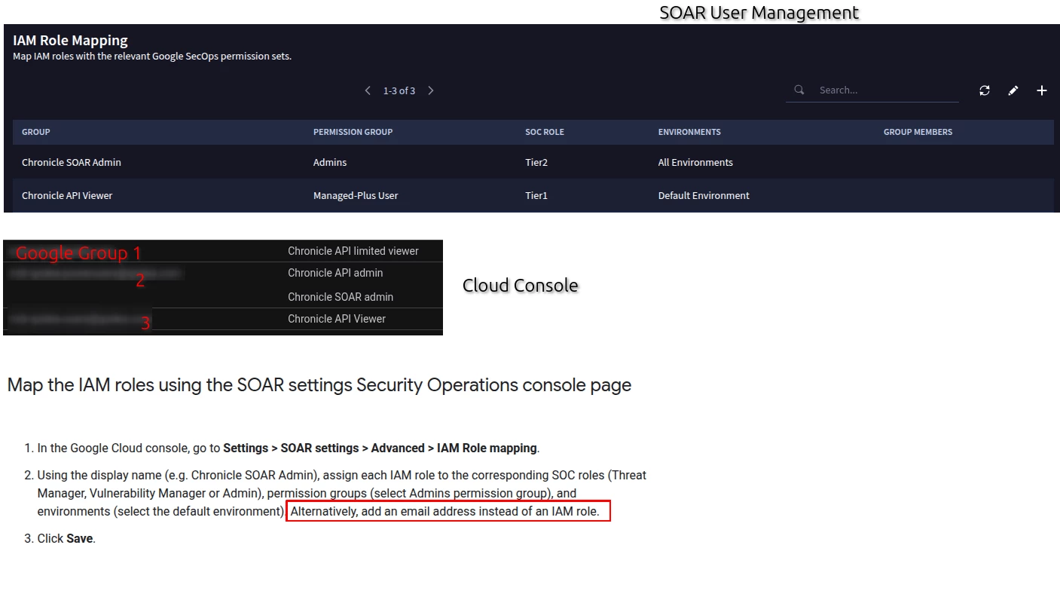Go to next page of IAM role mappings
1060x603 pixels.
coord(431,90)
